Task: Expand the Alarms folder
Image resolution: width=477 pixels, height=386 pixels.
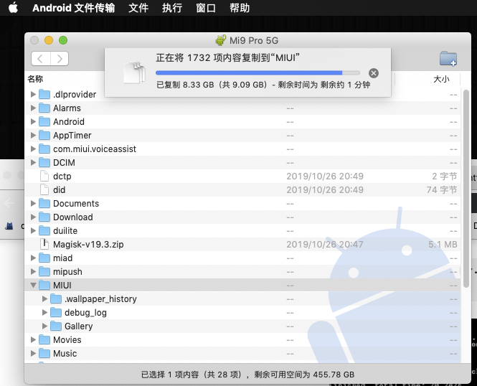Action: click(x=33, y=108)
